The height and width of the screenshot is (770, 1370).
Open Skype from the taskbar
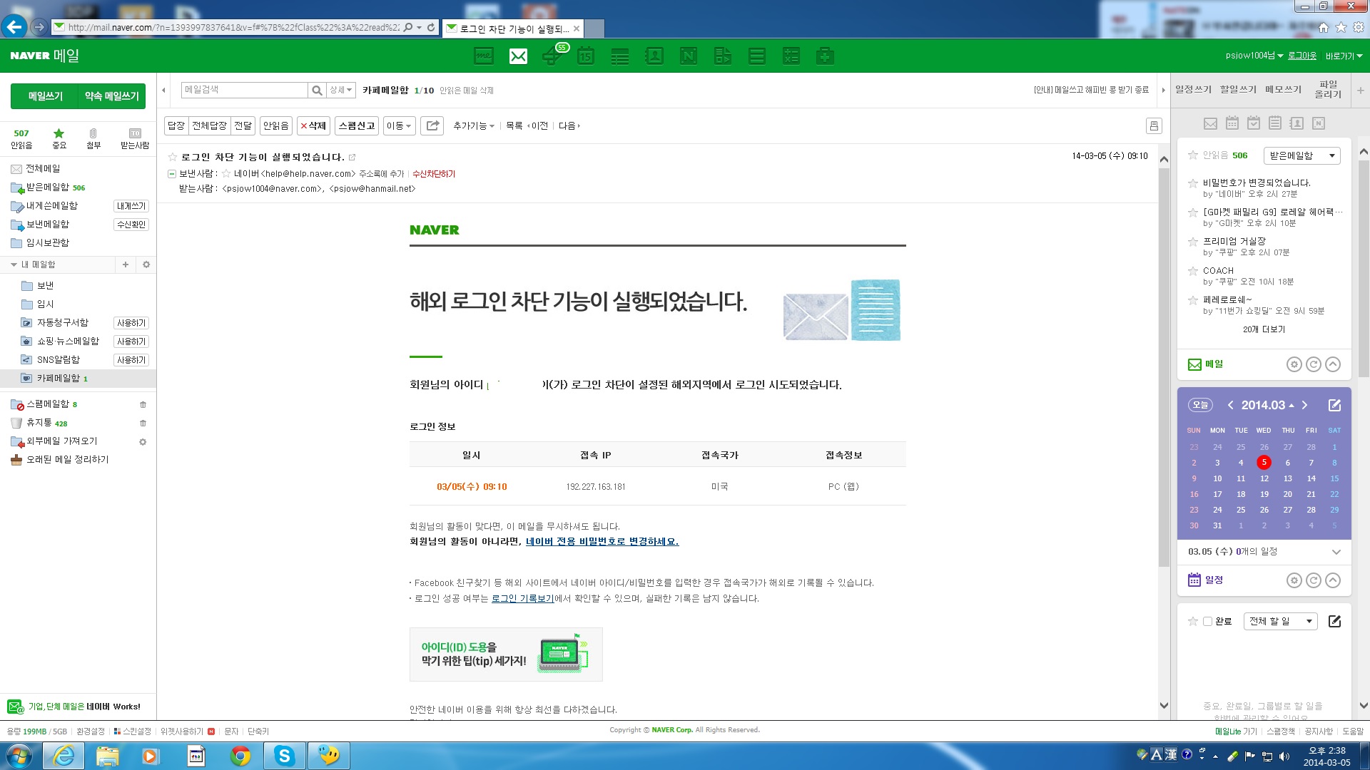pos(285,756)
